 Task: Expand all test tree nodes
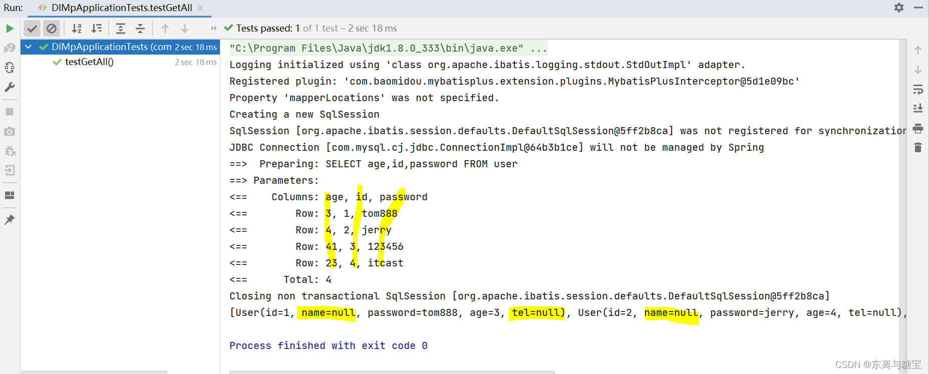pyautogui.click(x=121, y=29)
